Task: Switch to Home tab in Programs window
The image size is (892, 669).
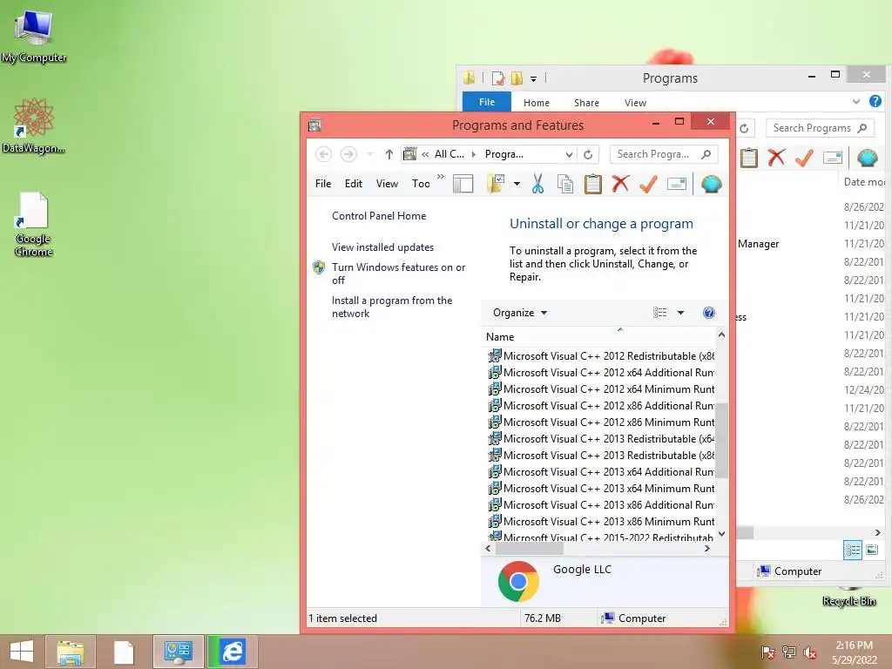Action: point(537,103)
